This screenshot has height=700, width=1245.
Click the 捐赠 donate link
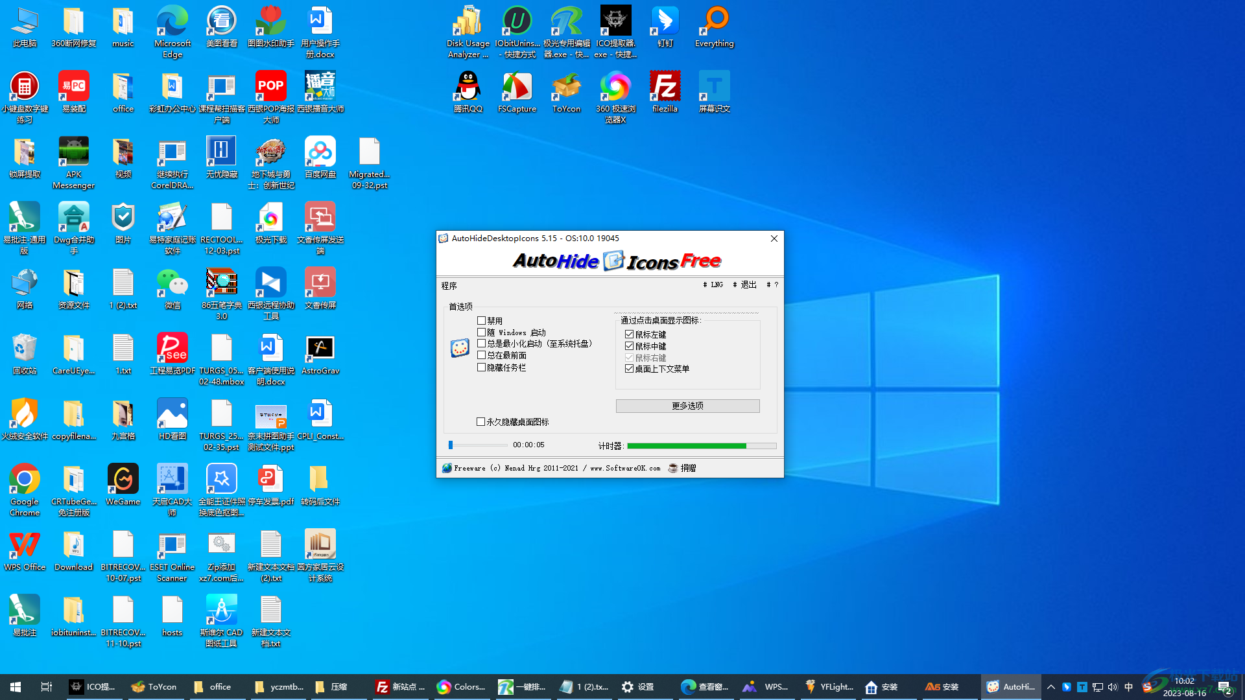tap(682, 468)
